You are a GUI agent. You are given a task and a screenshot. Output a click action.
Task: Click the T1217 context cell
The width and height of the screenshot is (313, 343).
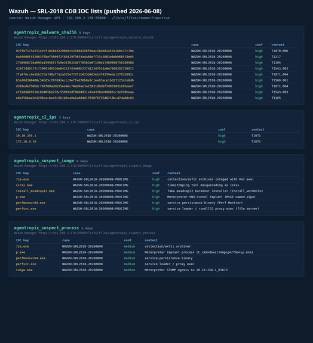276,57
